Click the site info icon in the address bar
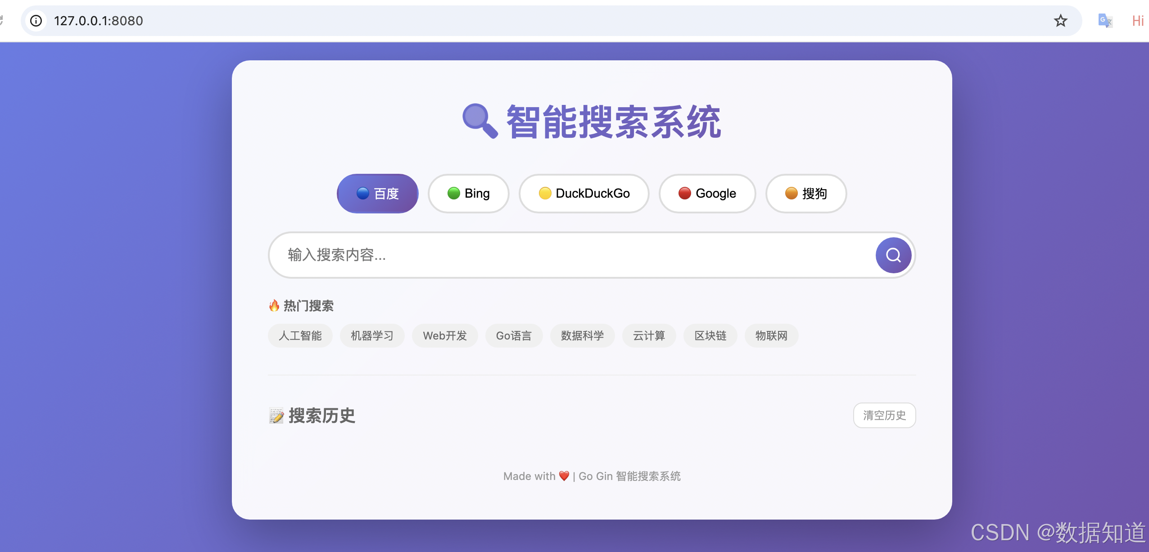The height and width of the screenshot is (552, 1149). 36,21
